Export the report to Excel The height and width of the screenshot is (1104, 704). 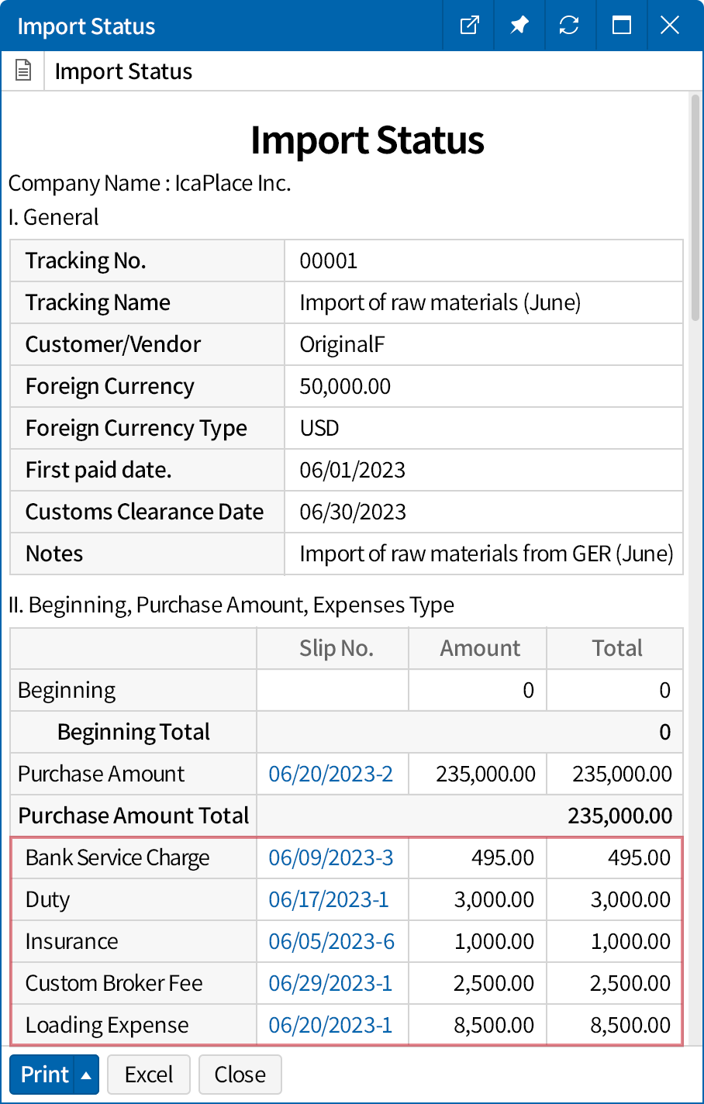tap(148, 1075)
